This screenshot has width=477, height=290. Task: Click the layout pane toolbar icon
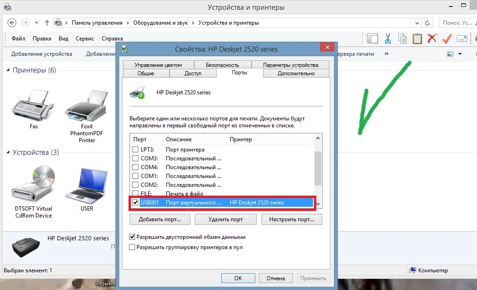[x=372, y=39]
